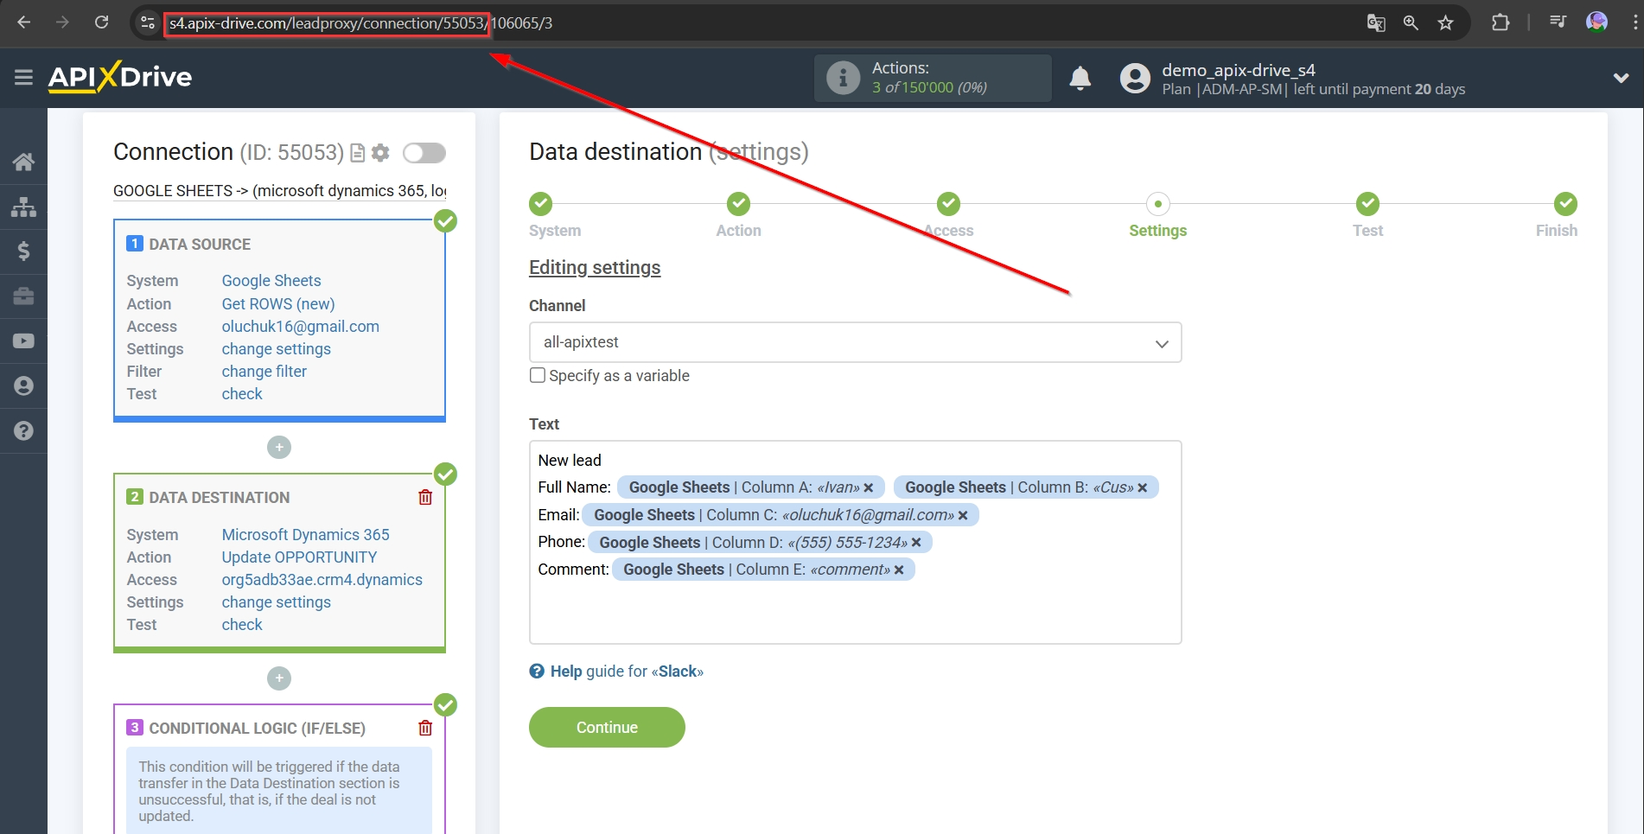
Task: Open Help guide for Slack link
Action: click(x=616, y=672)
